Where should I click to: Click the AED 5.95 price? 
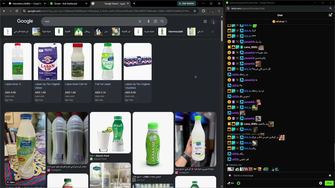10,92
